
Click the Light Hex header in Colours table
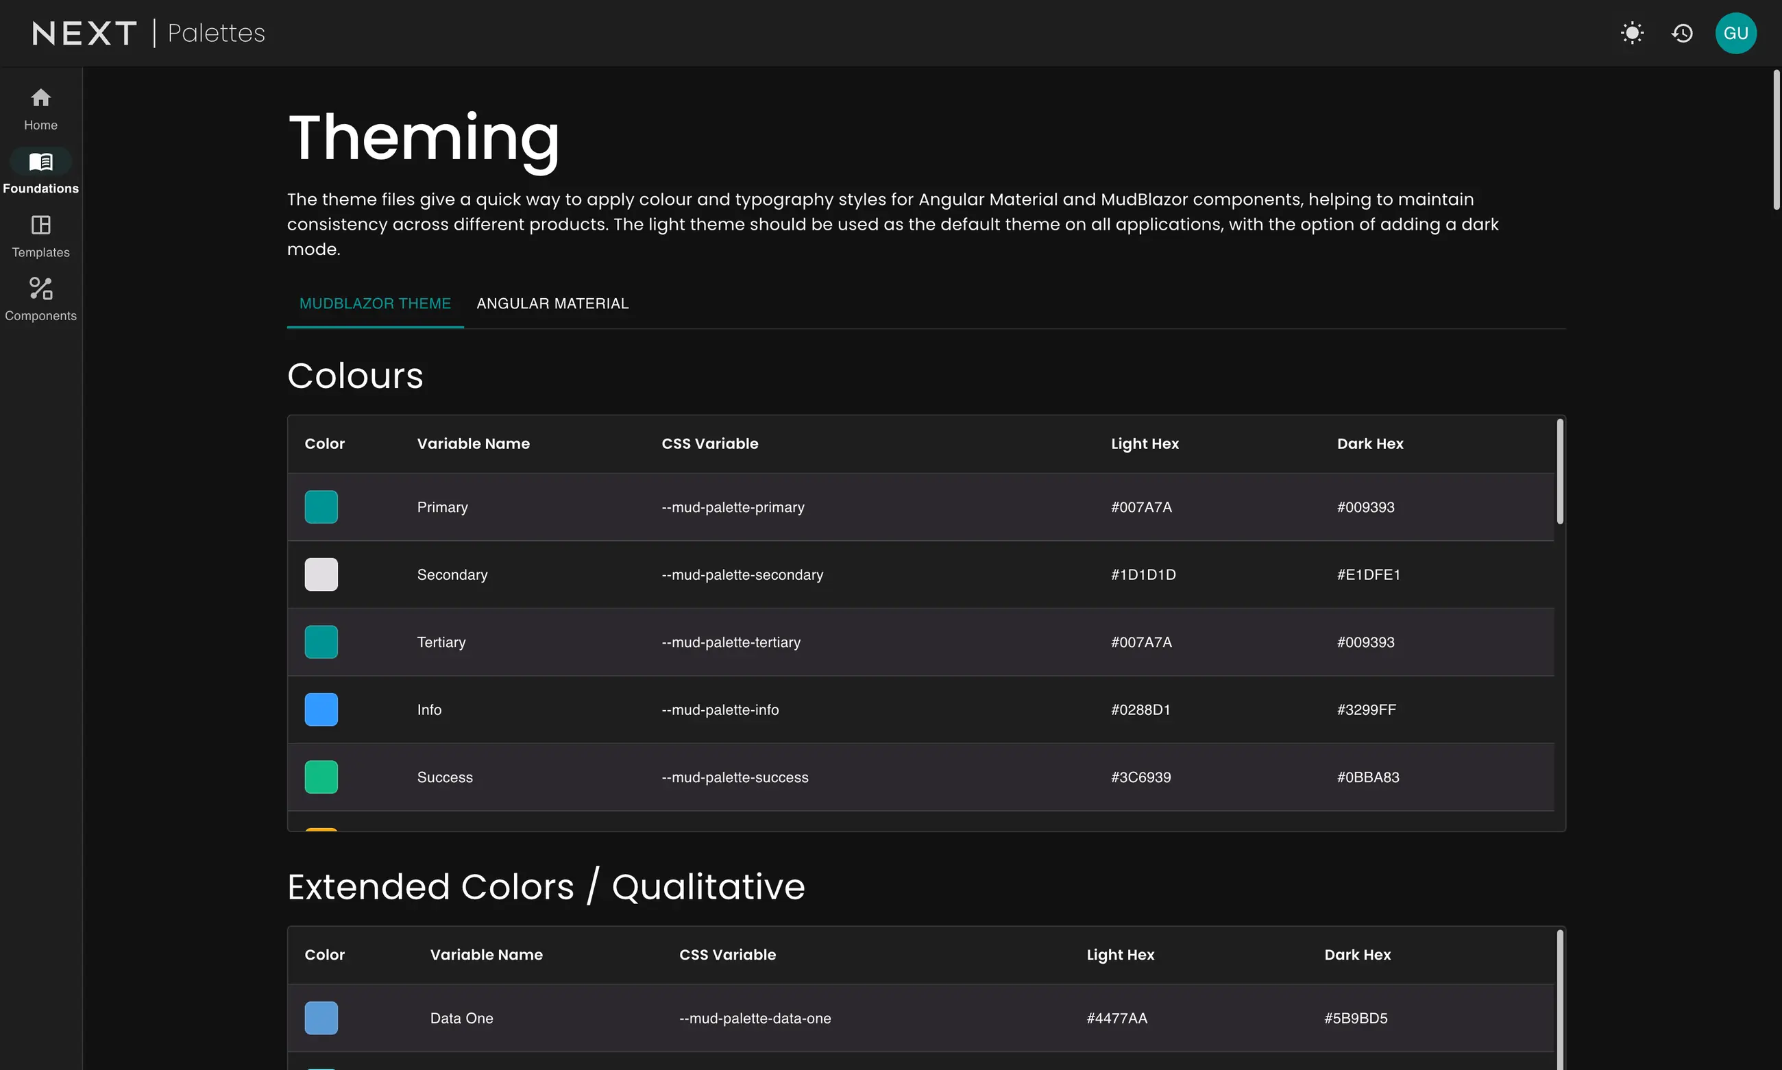pos(1145,444)
